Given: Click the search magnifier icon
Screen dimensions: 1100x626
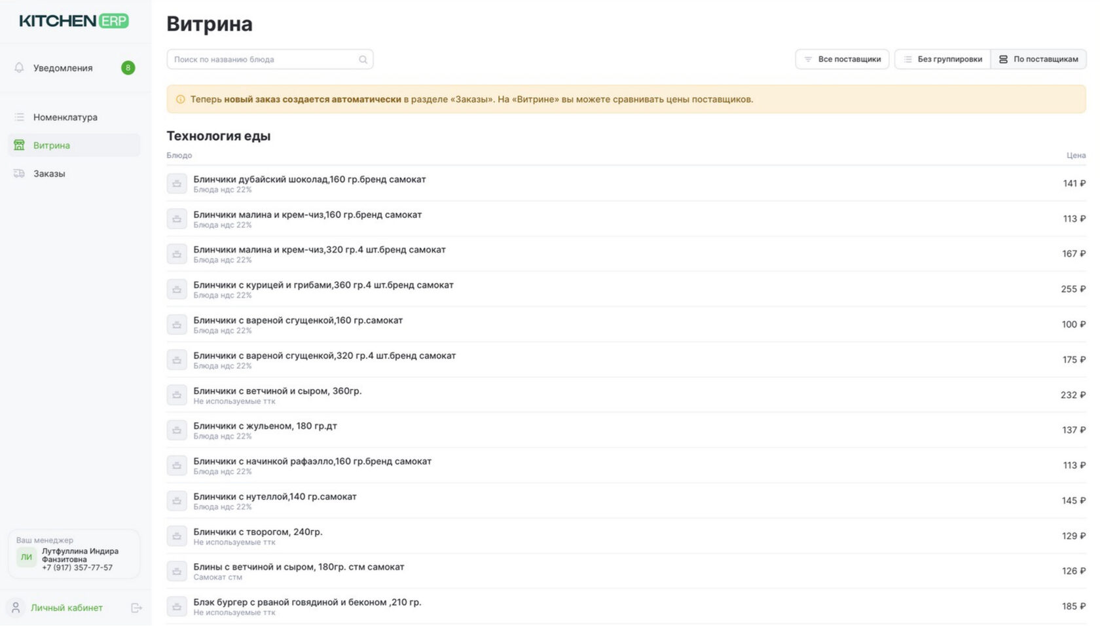Looking at the screenshot, I should pos(363,60).
